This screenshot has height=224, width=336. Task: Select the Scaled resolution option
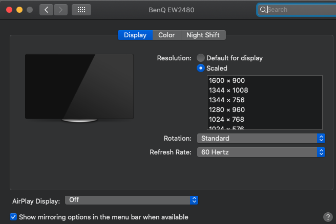[x=201, y=68]
